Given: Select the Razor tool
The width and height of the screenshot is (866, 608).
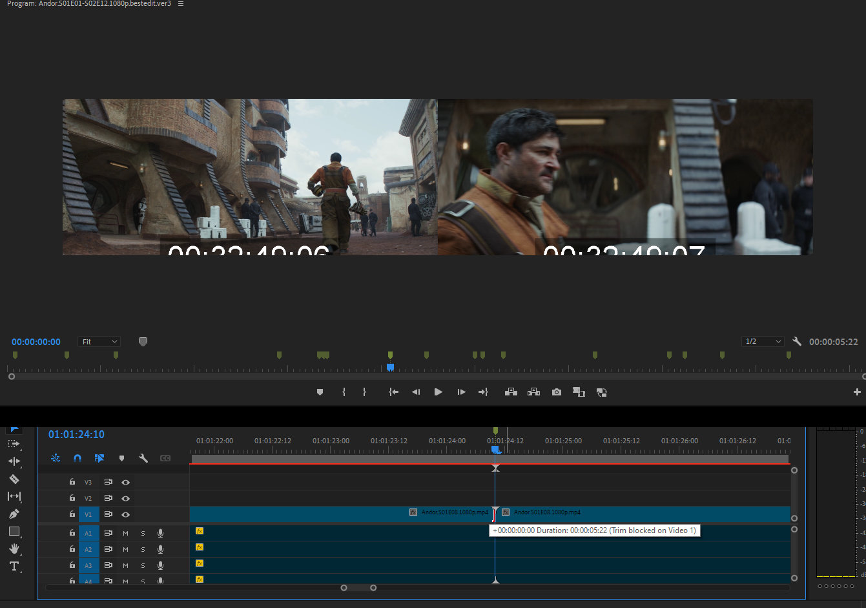Looking at the screenshot, I should point(14,479).
